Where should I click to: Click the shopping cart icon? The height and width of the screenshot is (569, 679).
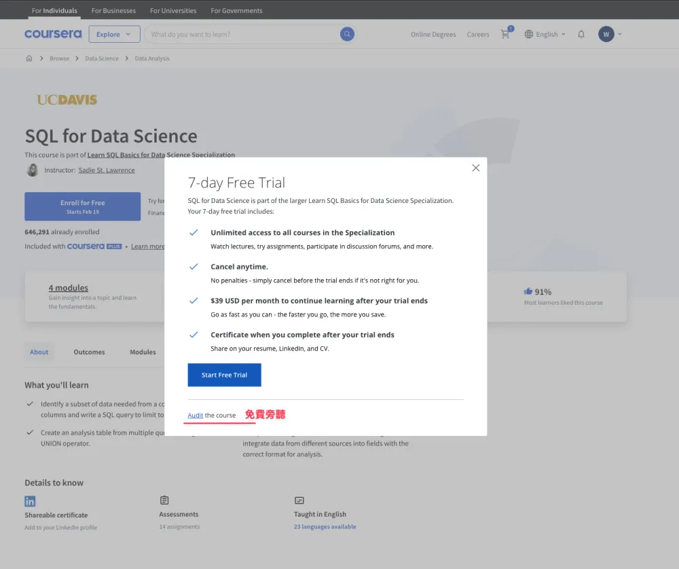pyautogui.click(x=504, y=34)
